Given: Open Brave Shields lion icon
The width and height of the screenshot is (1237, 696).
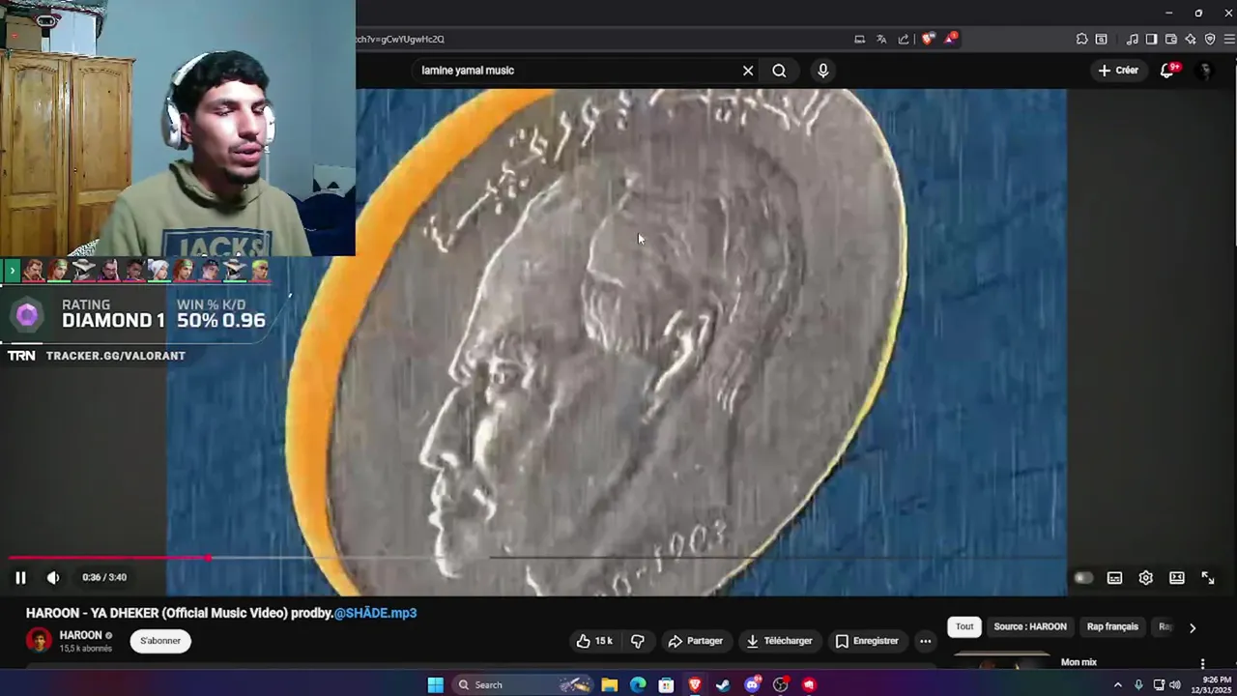Looking at the screenshot, I should tap(928, 40).
